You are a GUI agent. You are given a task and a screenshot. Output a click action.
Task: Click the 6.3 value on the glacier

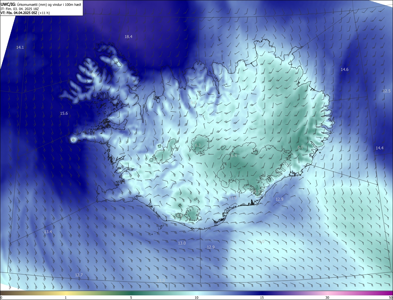(198, 145)
